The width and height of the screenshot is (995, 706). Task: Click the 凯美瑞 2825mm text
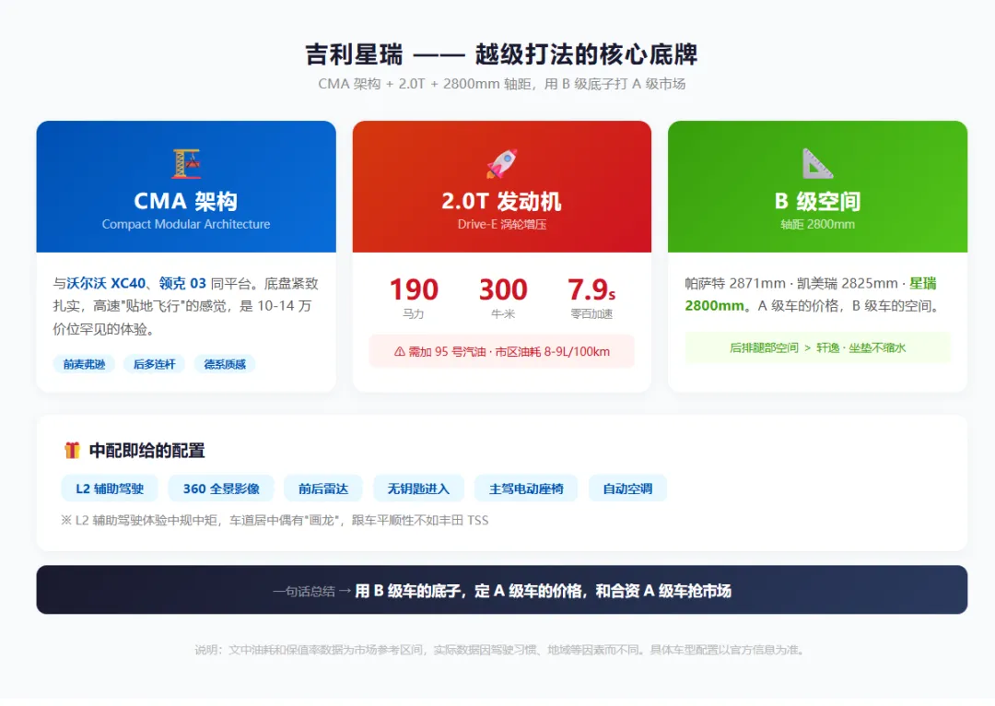pyautogui.click(x=848, y=283)
